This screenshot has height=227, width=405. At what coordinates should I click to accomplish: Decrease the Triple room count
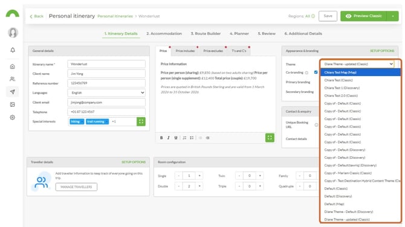point(239,186)
